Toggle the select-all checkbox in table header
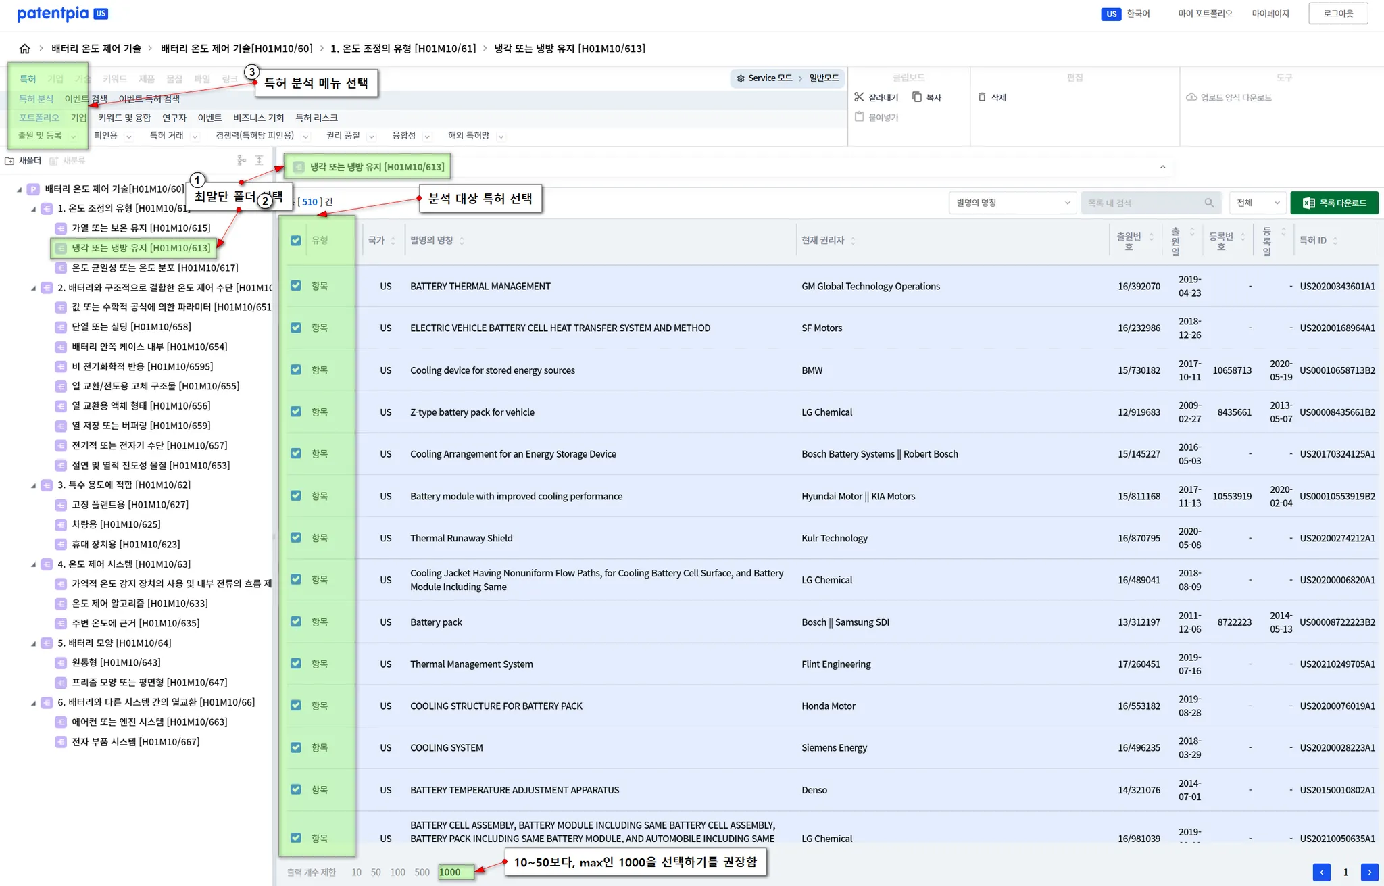The height and width of the screenshot is (886, 1384). 296,240
